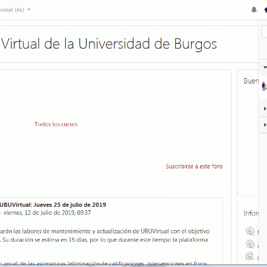Open the messages speech bubble icon
This screenshot has width=267, height=267.
tap(266, 10)
